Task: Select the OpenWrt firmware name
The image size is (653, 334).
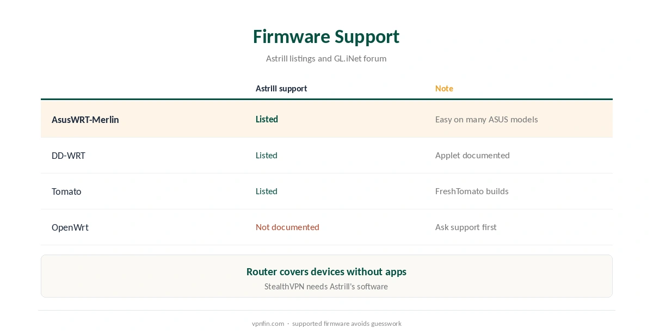Action: [x=70, y=227]
